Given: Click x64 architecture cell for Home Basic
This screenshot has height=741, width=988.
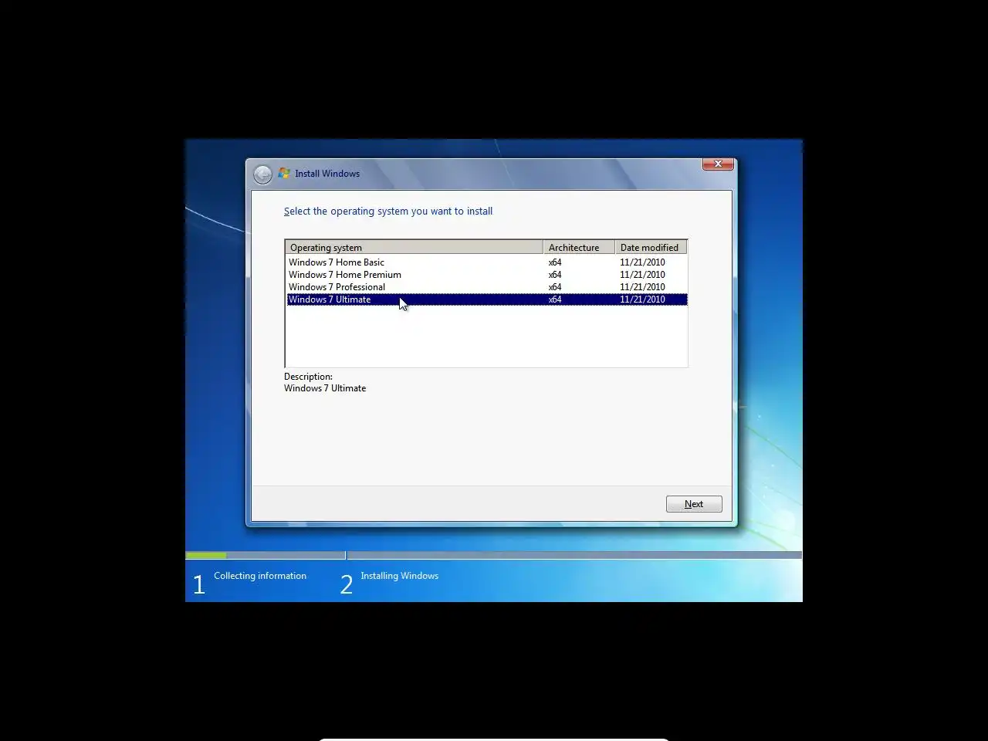Looking at the screenshot, I should (555, 262).
